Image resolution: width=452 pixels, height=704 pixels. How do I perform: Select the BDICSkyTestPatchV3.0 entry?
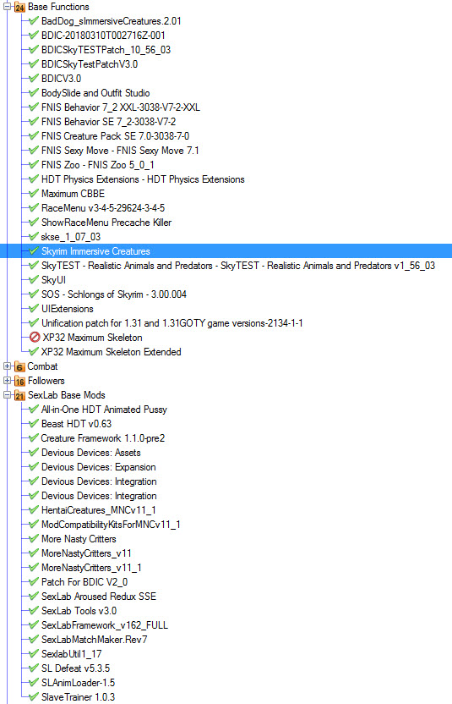[x=90, y=64]
